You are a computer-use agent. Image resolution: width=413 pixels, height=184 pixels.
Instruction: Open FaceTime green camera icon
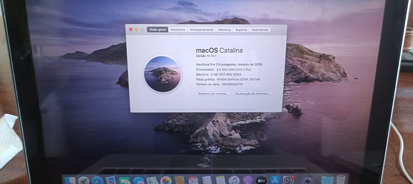tap(125, 181)
